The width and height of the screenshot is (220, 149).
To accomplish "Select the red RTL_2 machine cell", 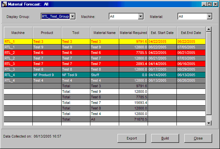I will 18,53.
